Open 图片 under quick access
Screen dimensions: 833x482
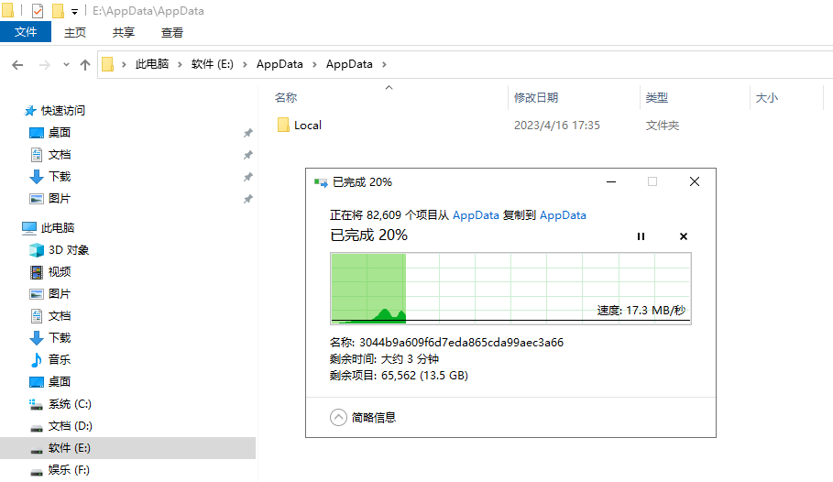click(60, 198)
